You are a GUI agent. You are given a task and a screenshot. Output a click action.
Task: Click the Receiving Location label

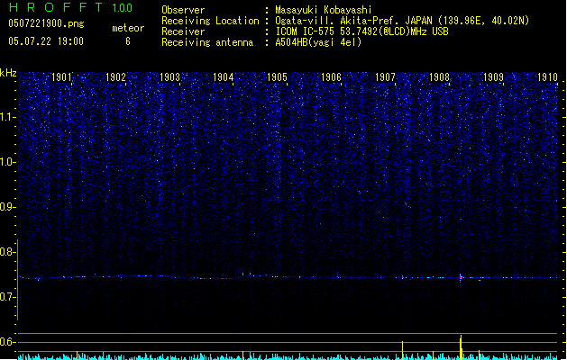click(x=210, y=21)
